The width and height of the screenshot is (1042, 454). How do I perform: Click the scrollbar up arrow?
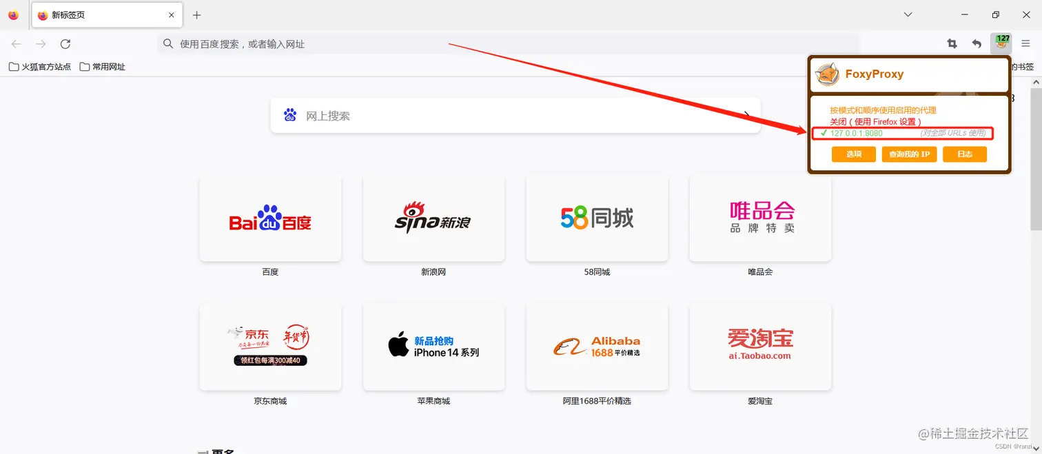(1036, 81)
